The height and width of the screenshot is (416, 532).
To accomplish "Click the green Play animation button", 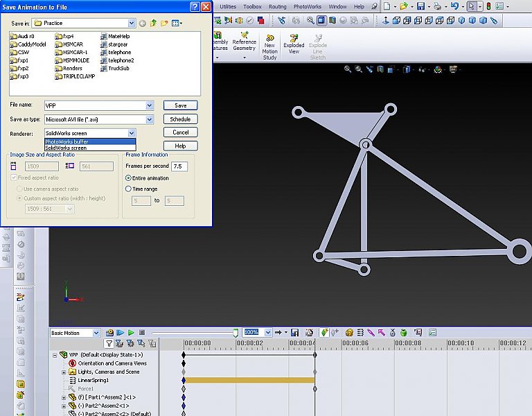I will (130, 333).
